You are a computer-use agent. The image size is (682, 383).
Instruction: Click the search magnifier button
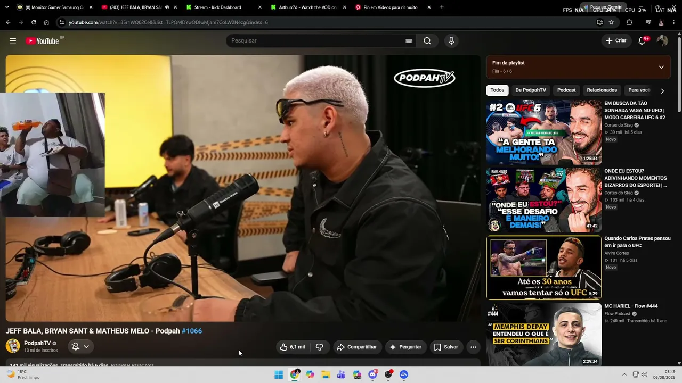pyautogui.click(x=427, y=41)
